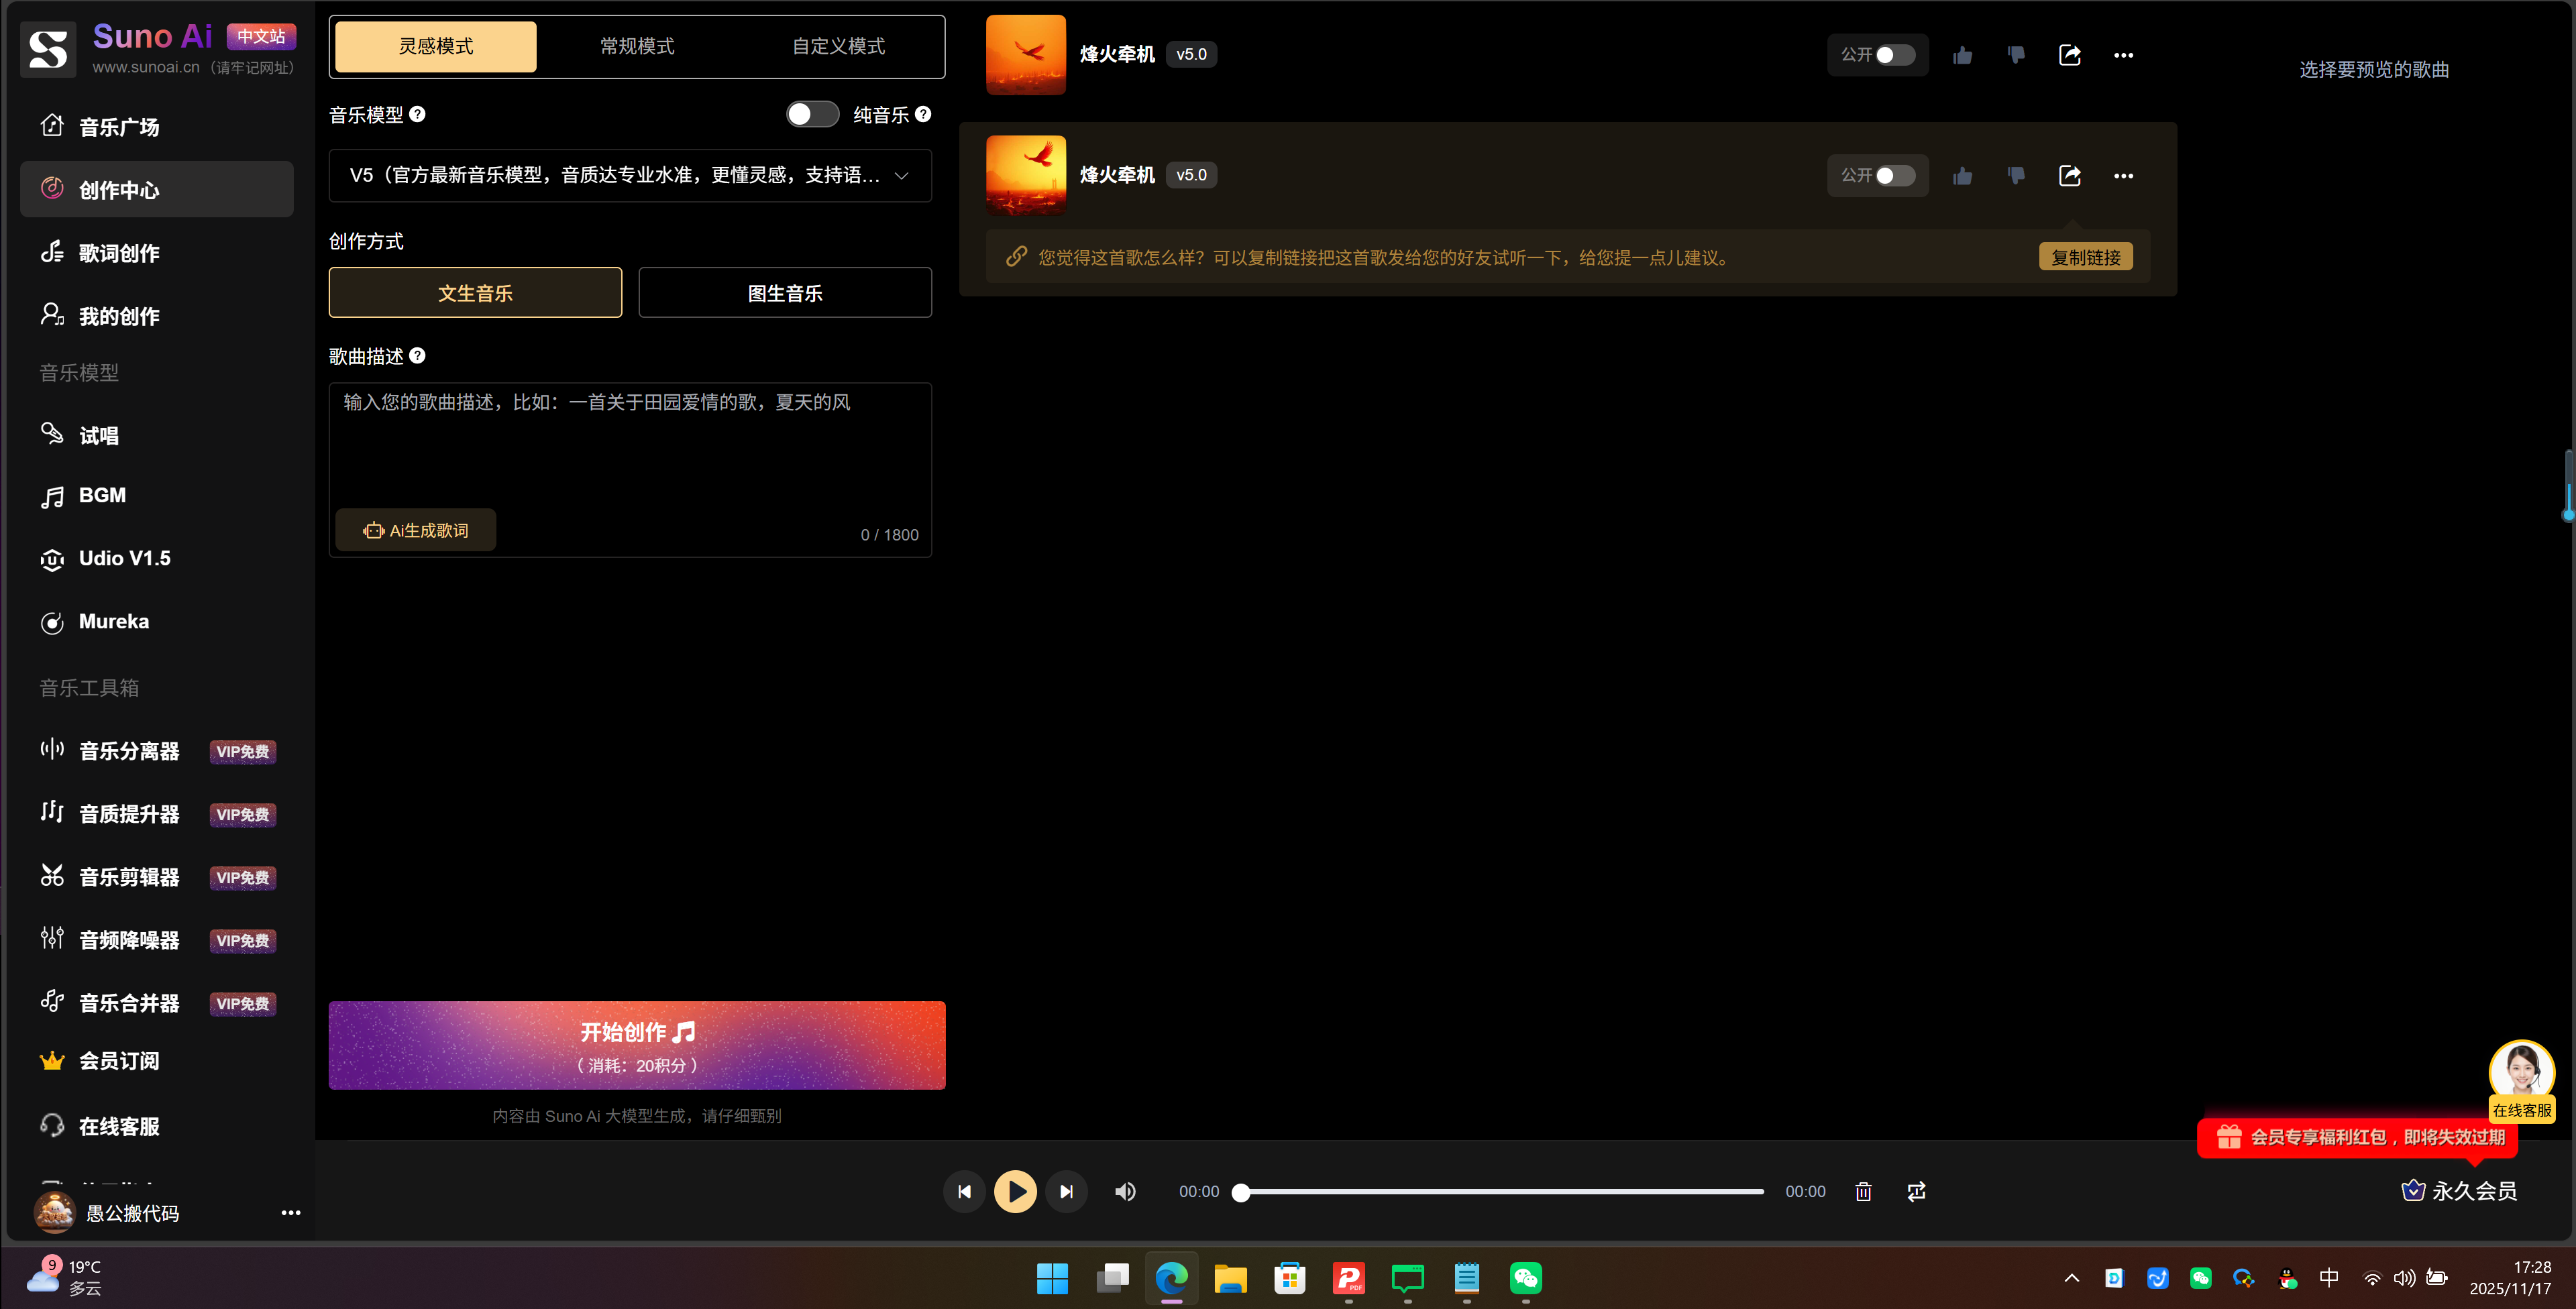Click the share icon on the second 烽火牵机 song
2576x1309 pixels.
click(x=2069, y=176)
